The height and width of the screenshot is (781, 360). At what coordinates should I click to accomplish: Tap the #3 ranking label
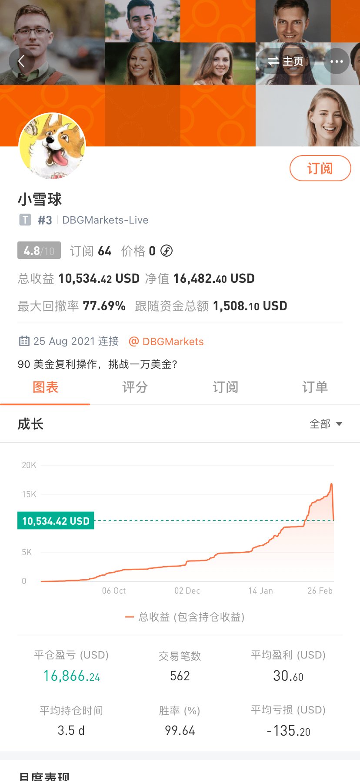(45, 220)
